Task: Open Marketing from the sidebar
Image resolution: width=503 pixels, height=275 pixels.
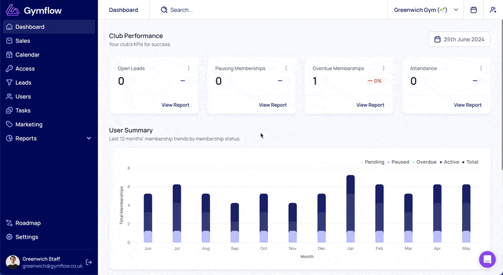Action: click(49, 124)
